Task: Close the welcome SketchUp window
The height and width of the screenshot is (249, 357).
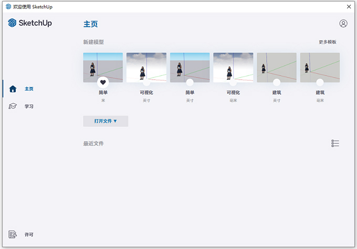Action: pos(349,6)
